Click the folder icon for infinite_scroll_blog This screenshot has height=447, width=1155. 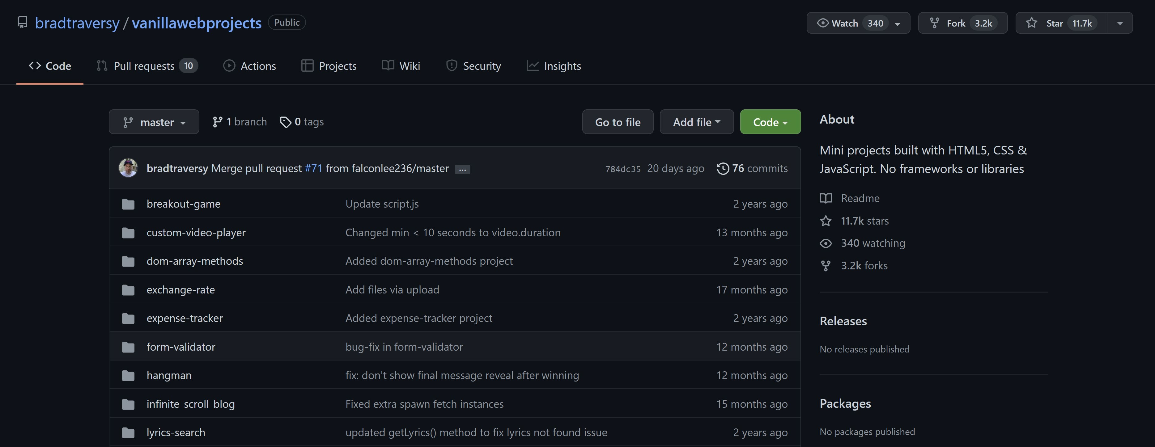coord(128,404)
